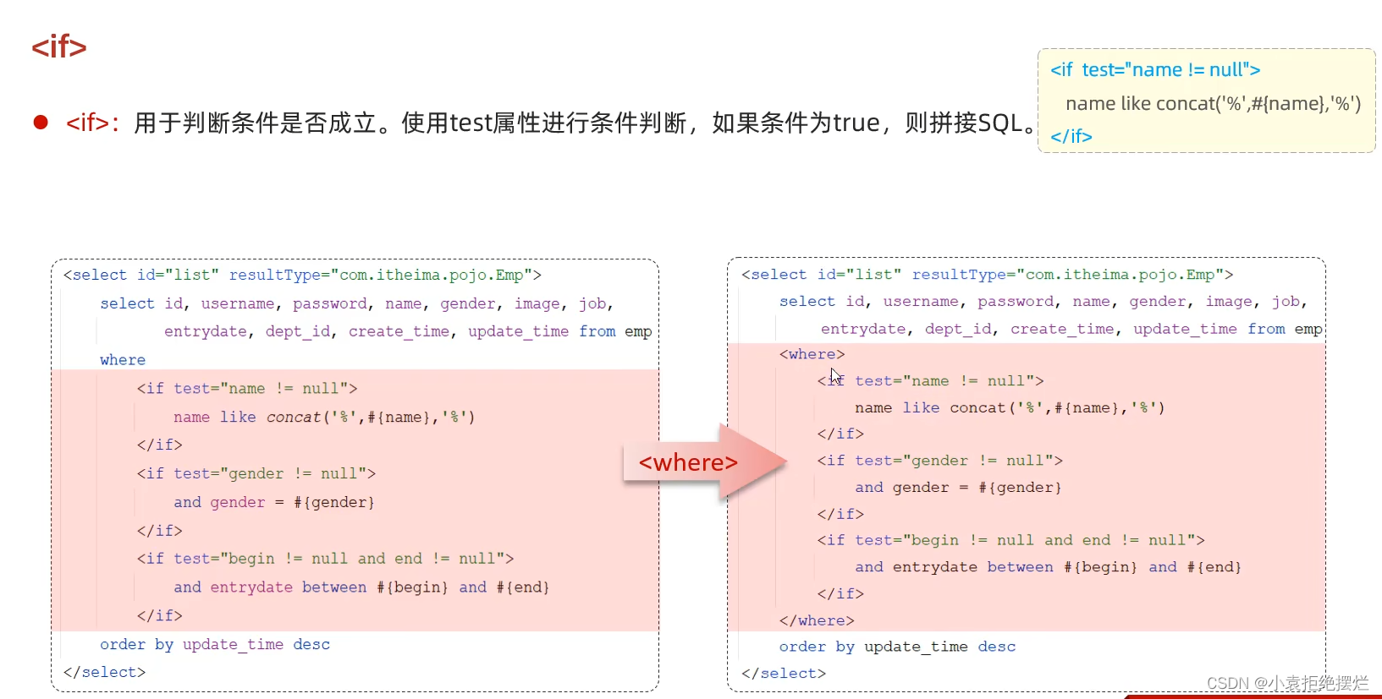Image resolution: width=1382 pixels, height=699 pixels.
Task: Click the "<where>" label between the panels
Action: tap(688, 462)
